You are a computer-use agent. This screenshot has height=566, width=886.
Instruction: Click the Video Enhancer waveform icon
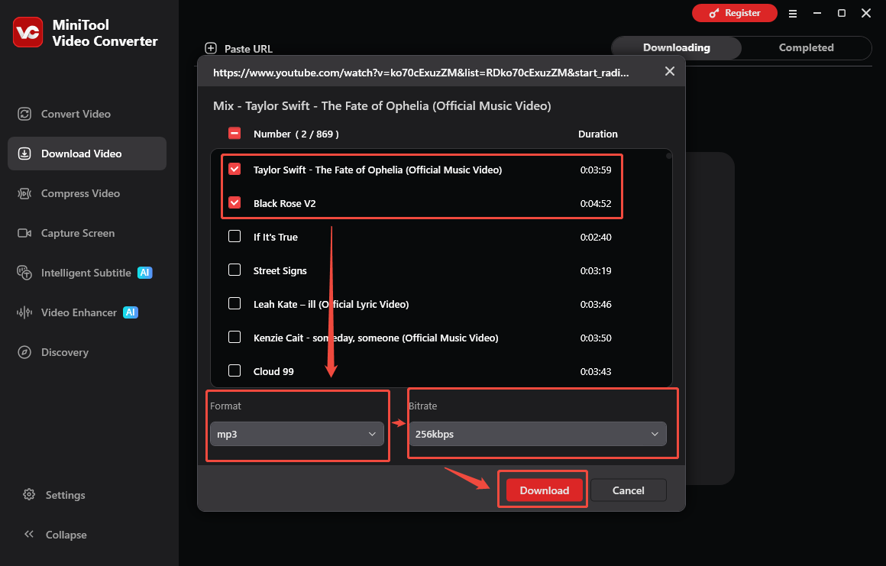tap(24, 312)
